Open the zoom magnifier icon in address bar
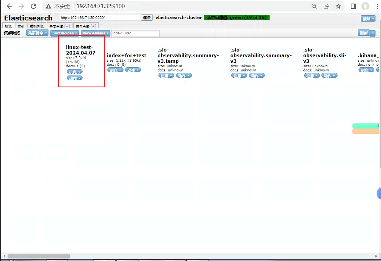381x261 pixels. [x=314, y=6]
